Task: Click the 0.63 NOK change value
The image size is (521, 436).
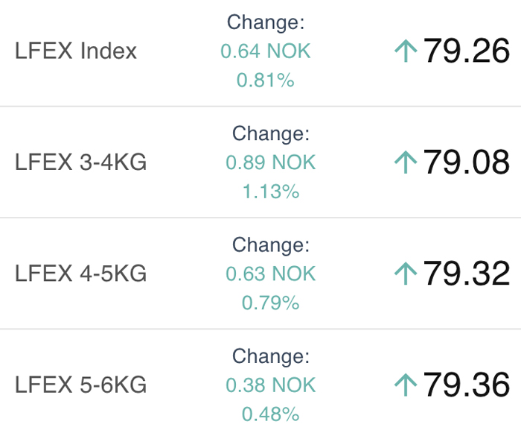Action: [x=270, y=274]
